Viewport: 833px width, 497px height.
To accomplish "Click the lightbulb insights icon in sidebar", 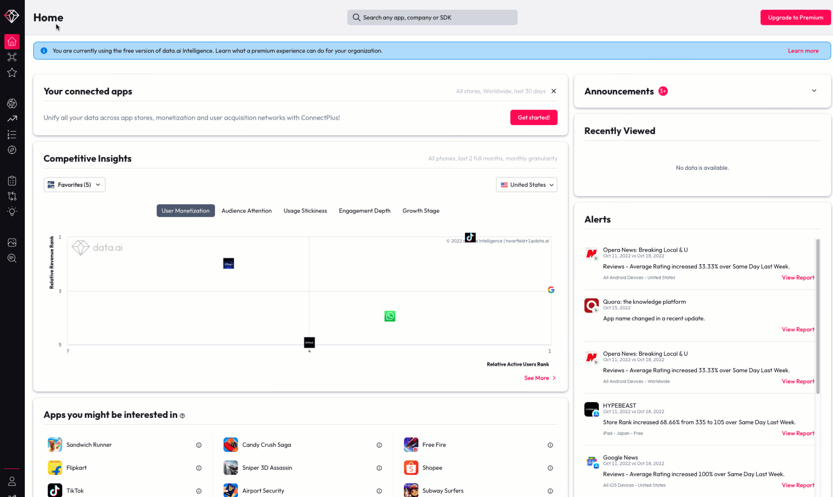I will tap(12, 211).
